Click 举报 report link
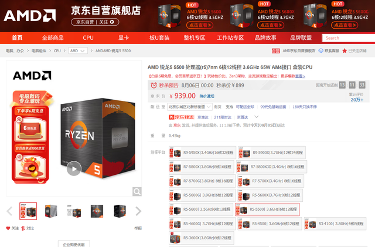Viewport: 375px width, 247px height. tap(138, 228)
